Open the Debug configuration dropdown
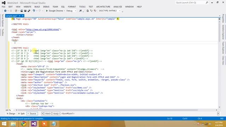The width and height of the screenshot is (226, 127). click(75, 11)
